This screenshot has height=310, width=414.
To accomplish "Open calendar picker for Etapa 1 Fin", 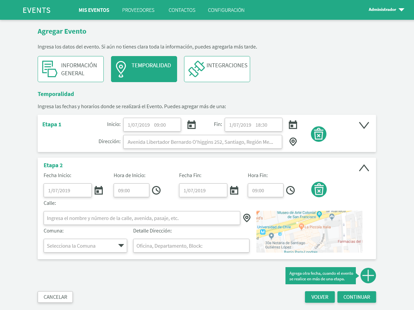I will coord(293,125).
